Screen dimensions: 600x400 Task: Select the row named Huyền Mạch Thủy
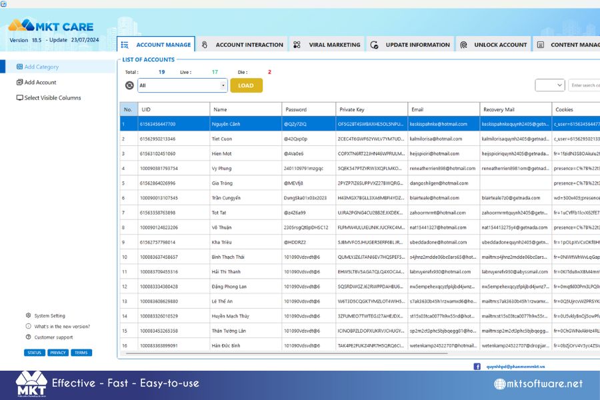[360, 316]
